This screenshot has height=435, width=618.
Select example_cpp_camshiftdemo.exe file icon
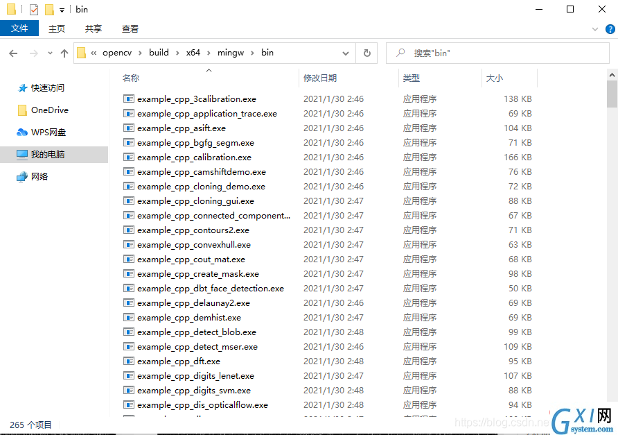[x=128, y=172]
